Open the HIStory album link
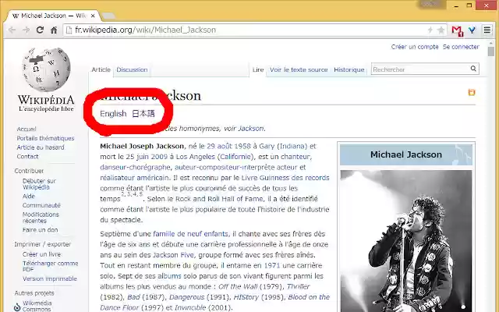This screenshot has height=312, width=499. pos(246,297)
